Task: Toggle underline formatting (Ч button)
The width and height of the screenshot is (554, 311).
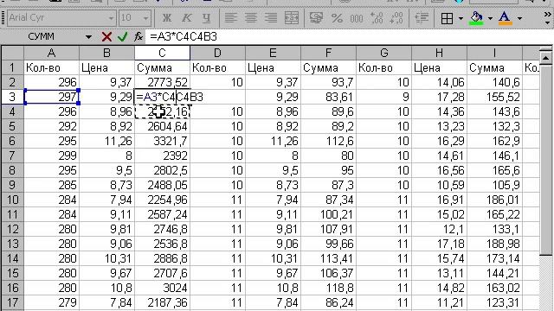Action: click(x=206, y=17)
